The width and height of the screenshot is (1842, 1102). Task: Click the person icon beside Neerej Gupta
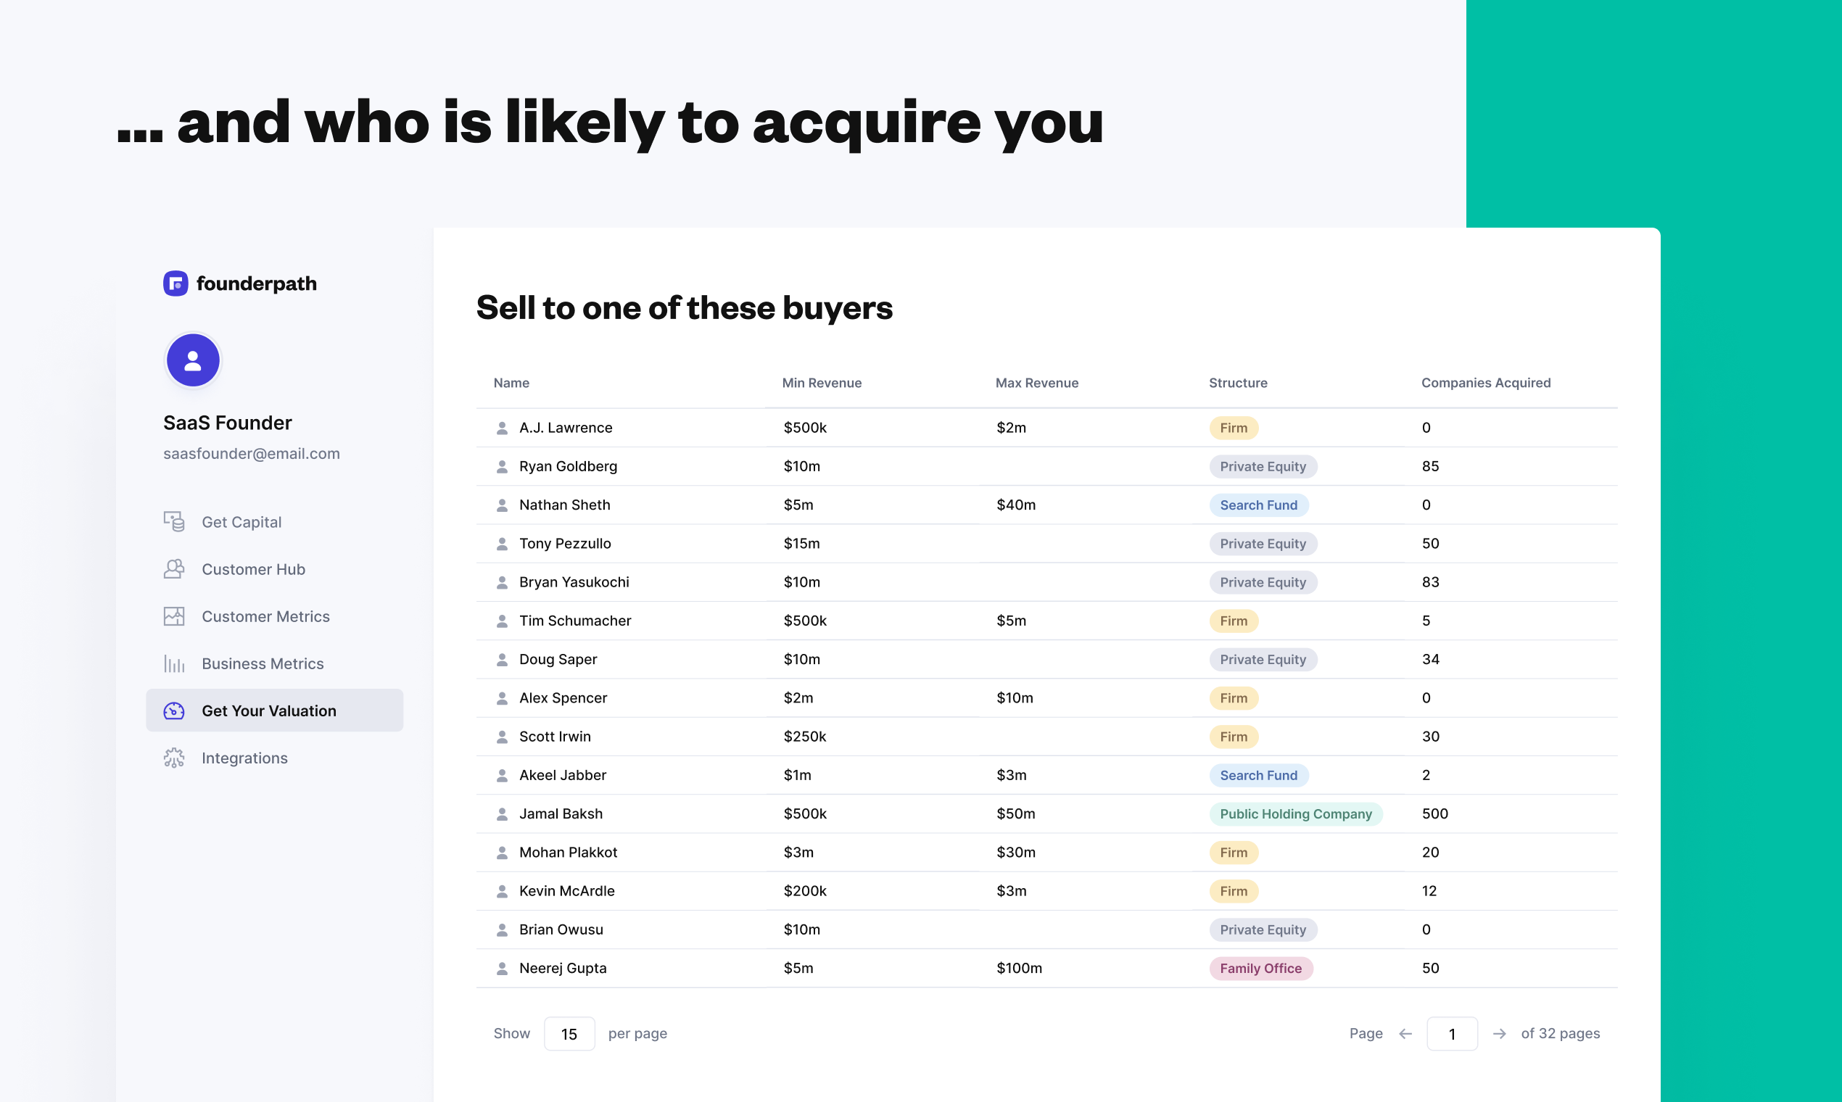(502, 968)
